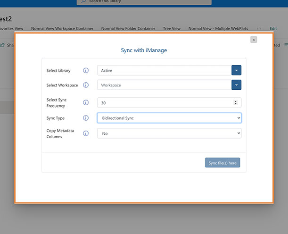288x234 pixels.
Task: Click the more options ellipsis in navigation
Action: coord(259,29)
